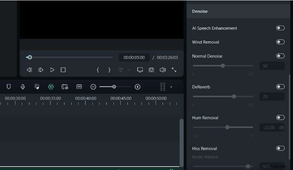Click the audio mixer music note icon
The width and height of the screenshot is (293, 170).
pos(37,87)
